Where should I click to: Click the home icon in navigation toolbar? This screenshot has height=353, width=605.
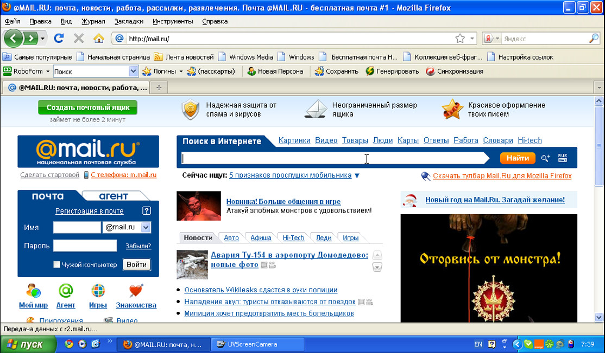point(98,38)
